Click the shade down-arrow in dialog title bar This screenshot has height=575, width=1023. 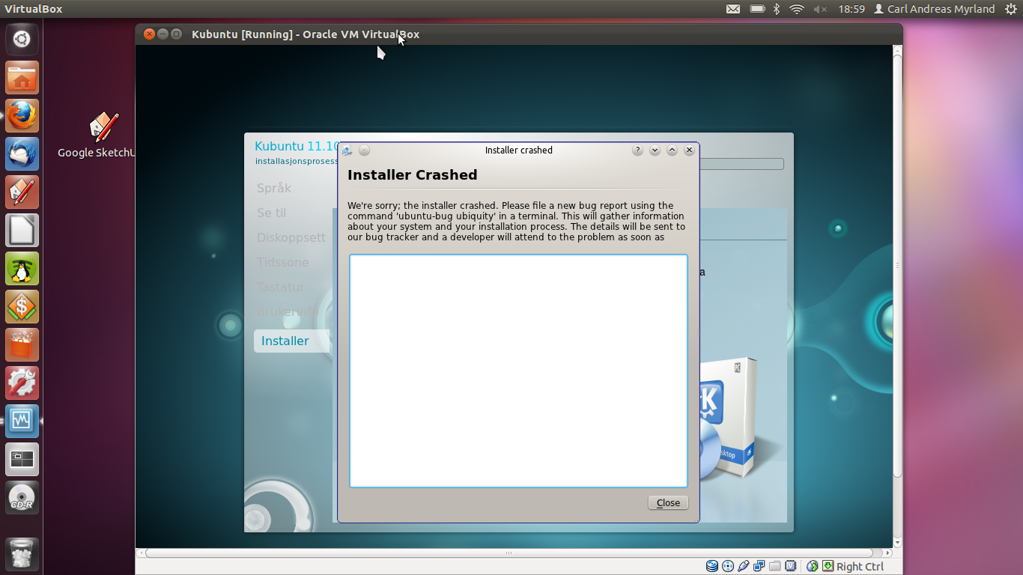655,150
